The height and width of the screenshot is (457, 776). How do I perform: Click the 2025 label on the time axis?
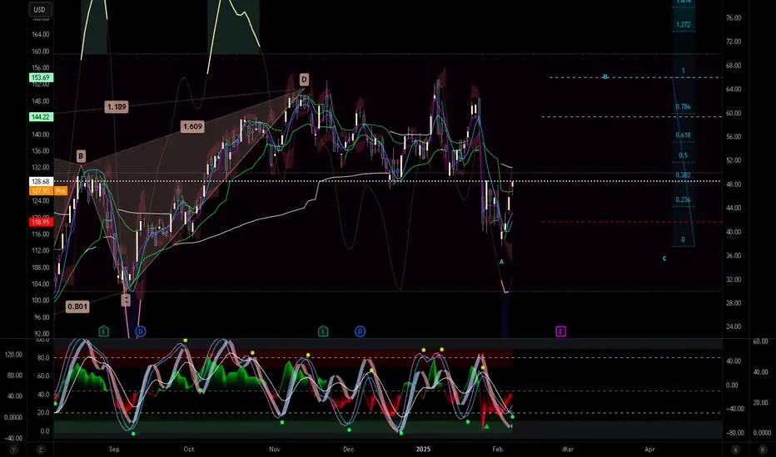423,449
